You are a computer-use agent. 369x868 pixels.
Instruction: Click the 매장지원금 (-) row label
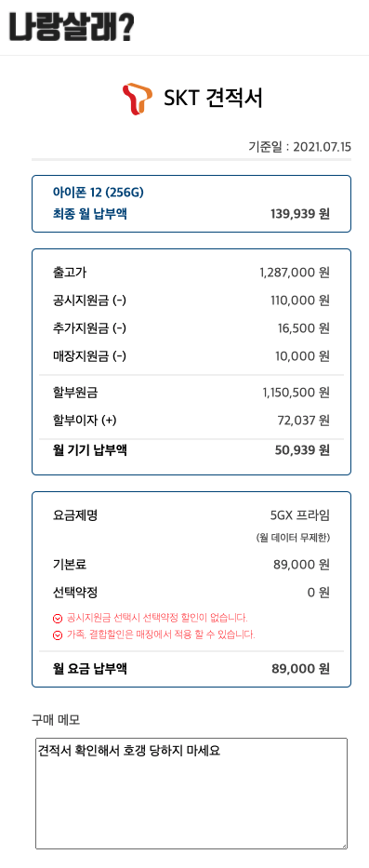89,356
